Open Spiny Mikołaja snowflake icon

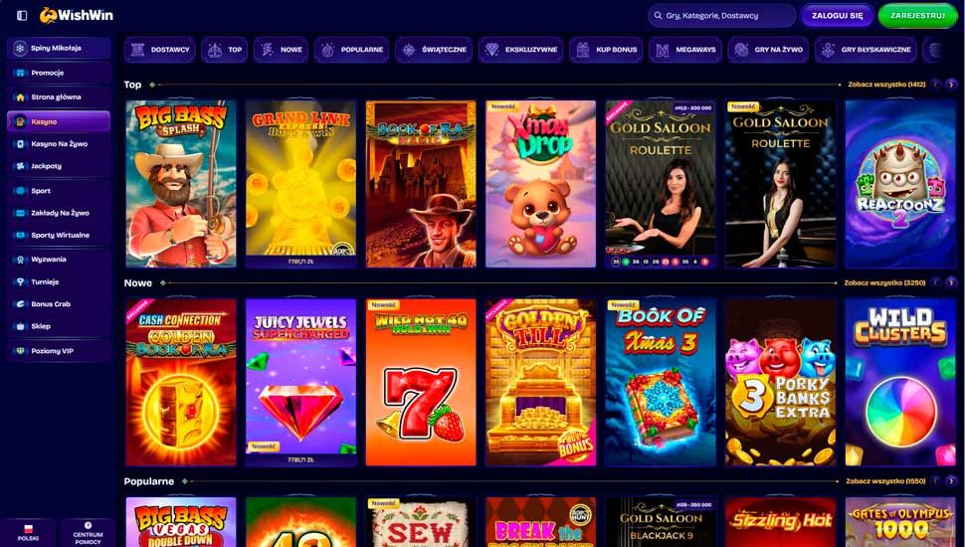click(20, 48)
